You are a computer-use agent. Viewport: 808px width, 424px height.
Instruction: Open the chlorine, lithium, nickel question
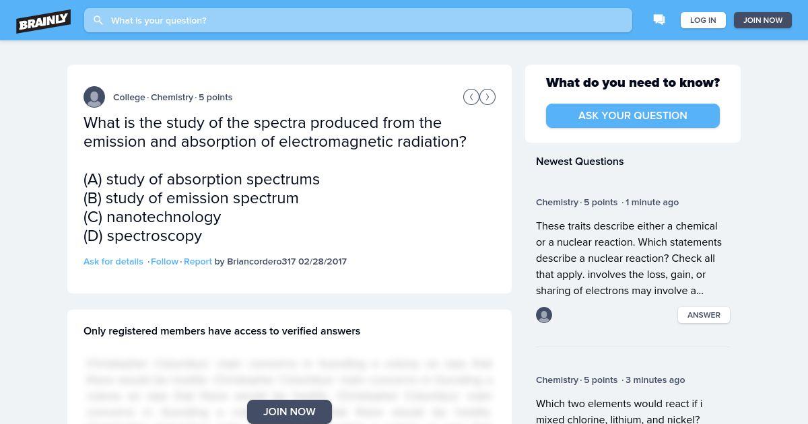click(x=619, y=411)
